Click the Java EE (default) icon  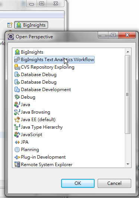coord(17,120)
